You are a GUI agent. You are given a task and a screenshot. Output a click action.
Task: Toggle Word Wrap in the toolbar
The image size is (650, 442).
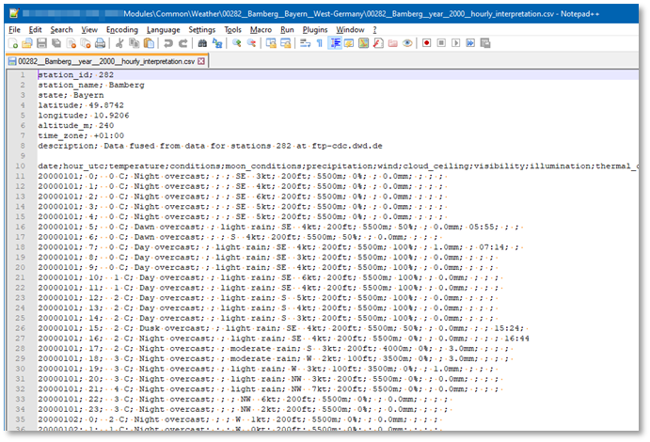click(305, 43)
